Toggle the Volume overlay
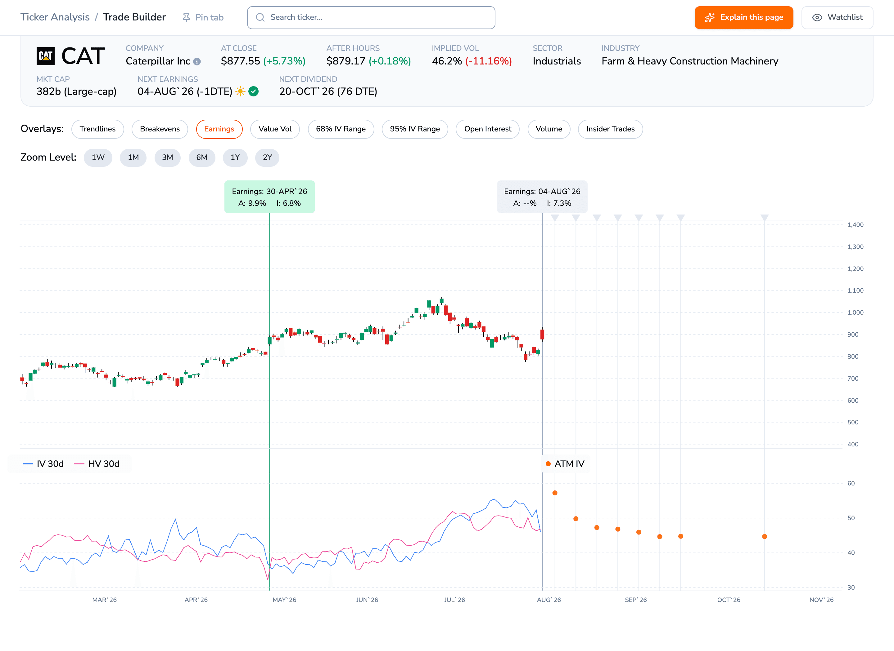This screenshot has width=894, height=651. (x=549, y=129)
